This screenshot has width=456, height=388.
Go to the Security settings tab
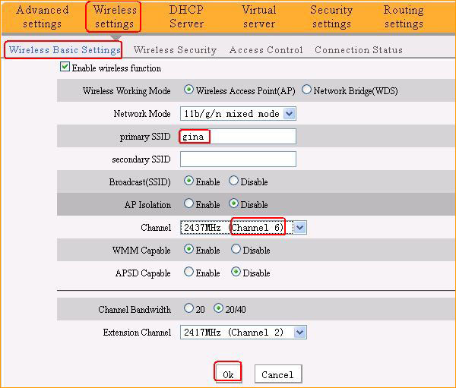[331, 17]
